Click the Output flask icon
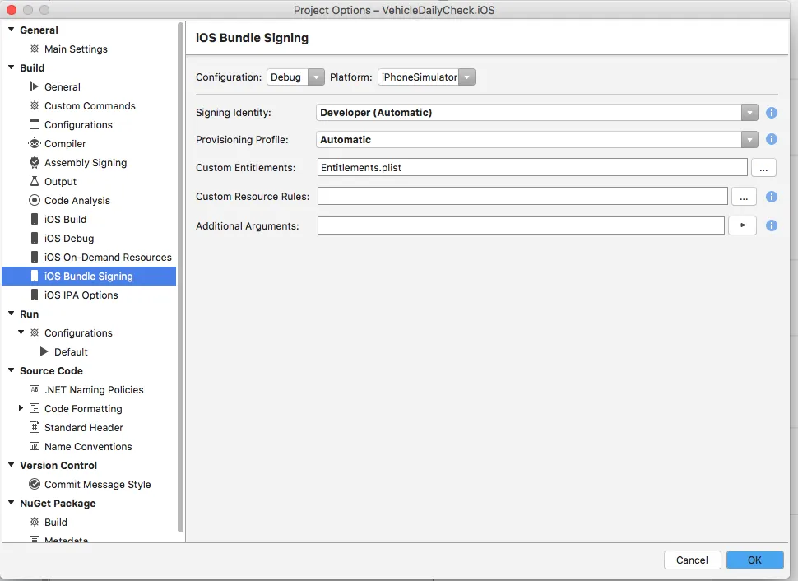 coord(35,182)
